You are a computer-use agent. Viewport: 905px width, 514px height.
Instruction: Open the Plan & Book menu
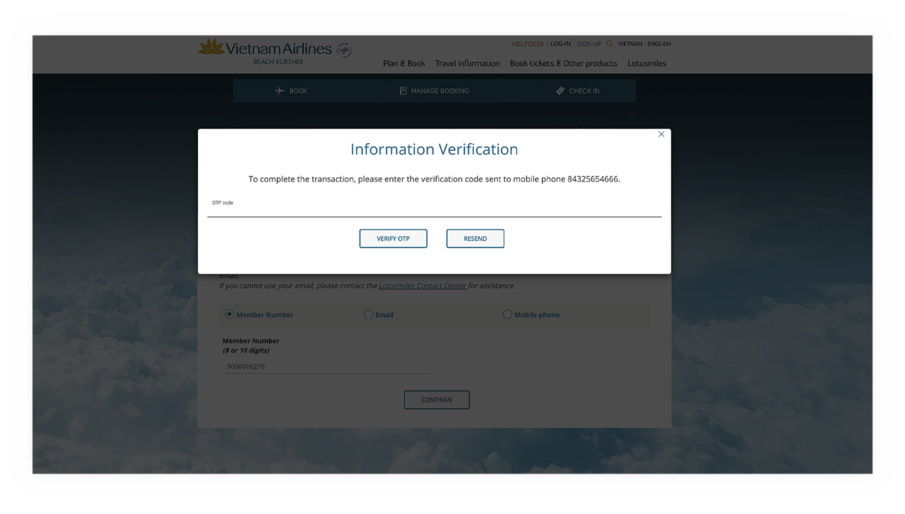click(404, 63)
